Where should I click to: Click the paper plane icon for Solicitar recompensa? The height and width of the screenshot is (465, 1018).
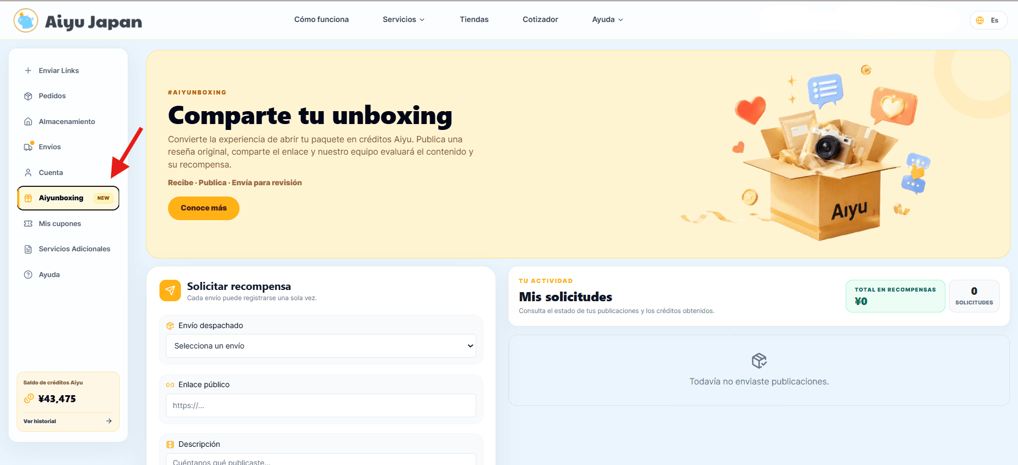[170, 290]
